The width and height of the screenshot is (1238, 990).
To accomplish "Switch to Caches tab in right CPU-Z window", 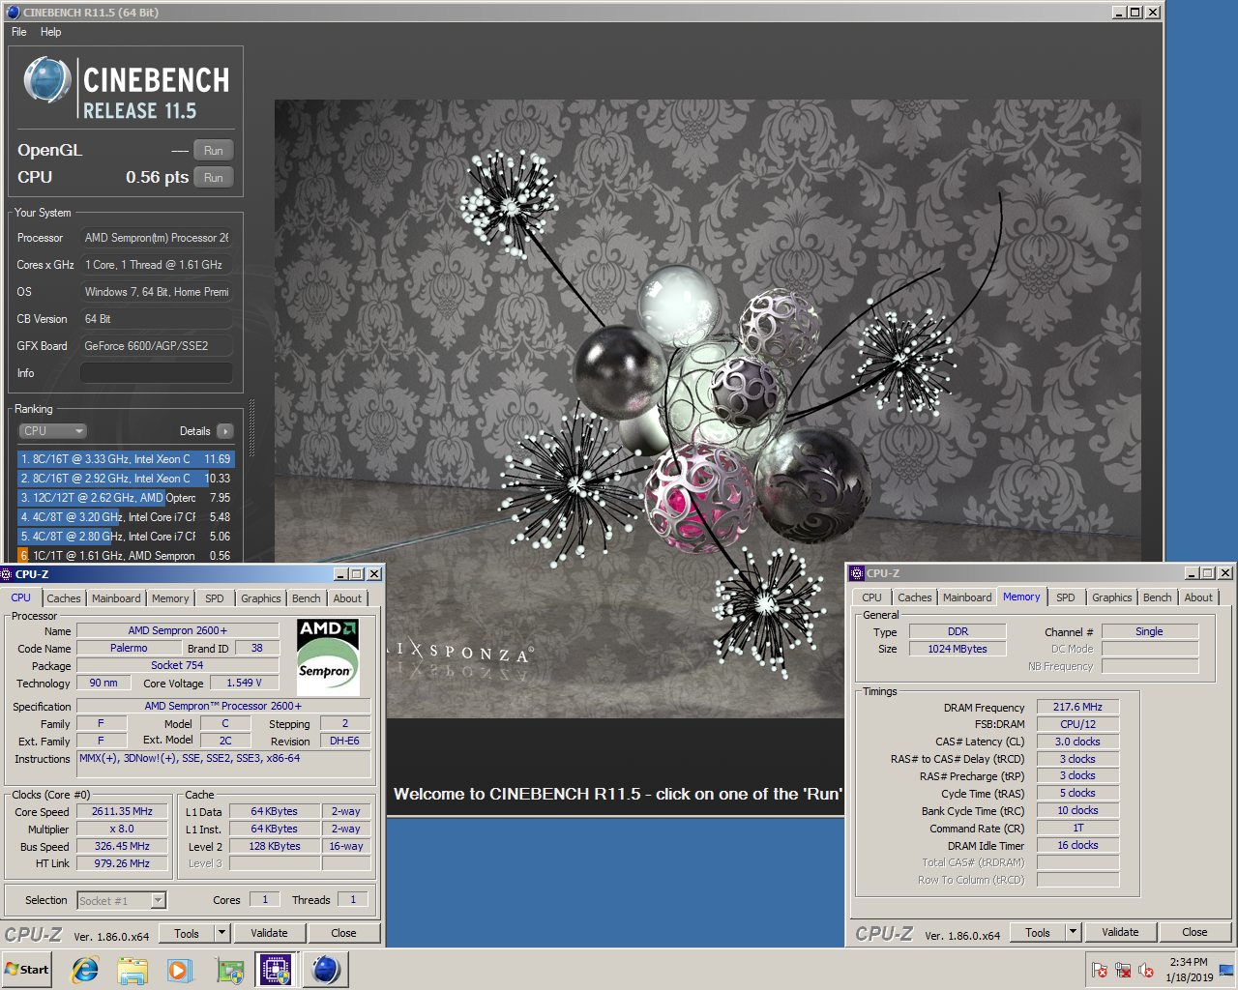I will 915,597.
